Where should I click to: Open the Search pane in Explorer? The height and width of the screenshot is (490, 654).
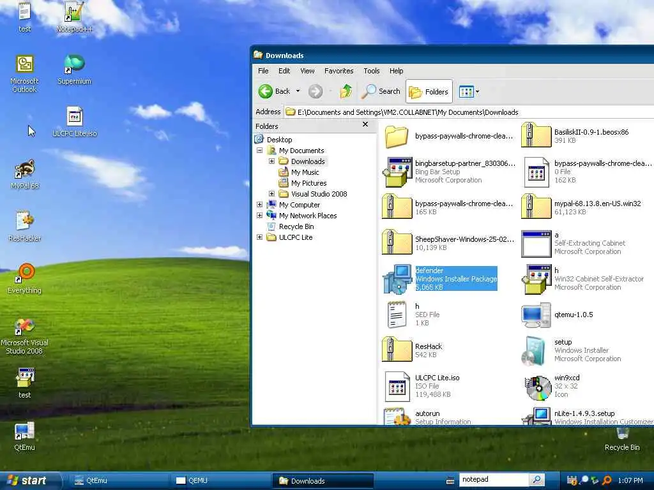381,91
